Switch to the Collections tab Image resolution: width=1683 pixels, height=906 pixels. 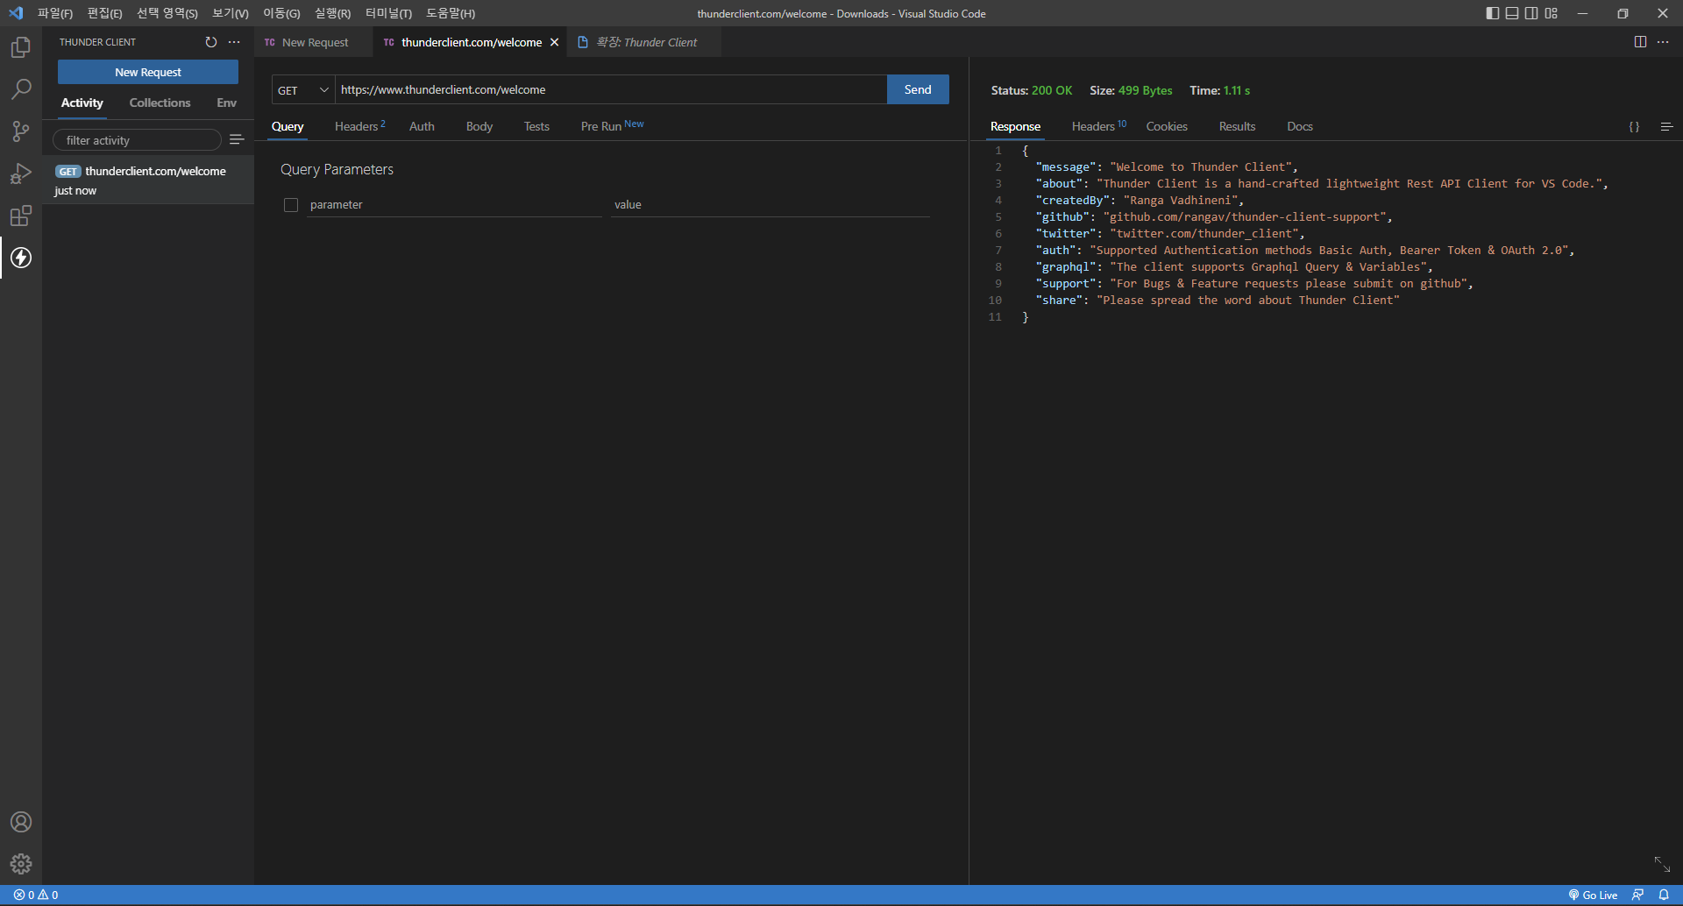coord(160,103)
